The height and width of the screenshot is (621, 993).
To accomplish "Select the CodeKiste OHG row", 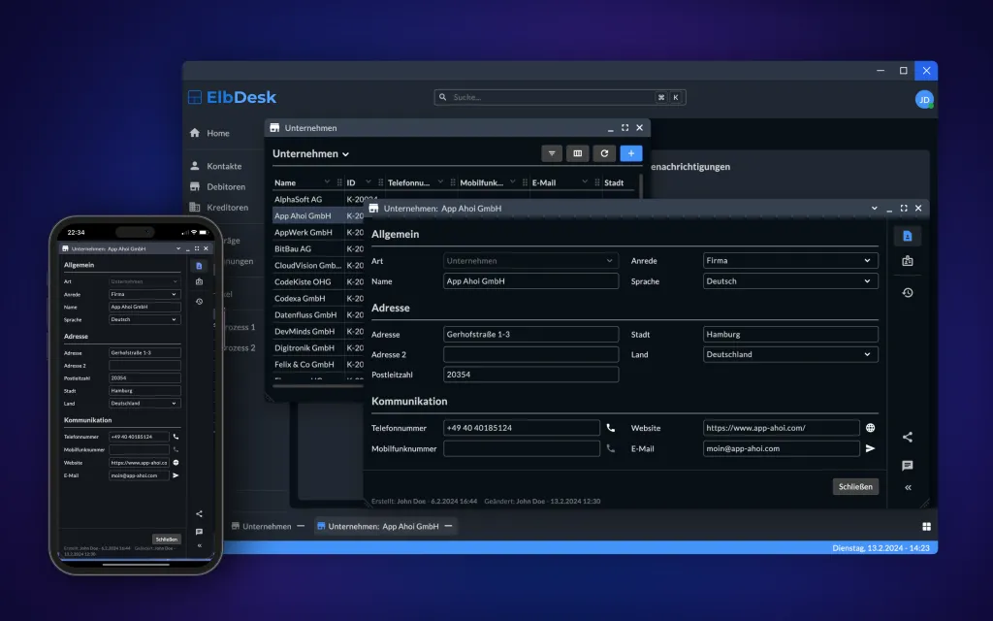I will pyautogui.click(x=318, y=281).
